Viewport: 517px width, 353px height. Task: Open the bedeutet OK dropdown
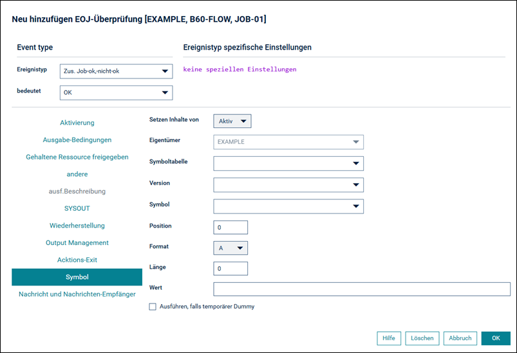coord(116,93)
